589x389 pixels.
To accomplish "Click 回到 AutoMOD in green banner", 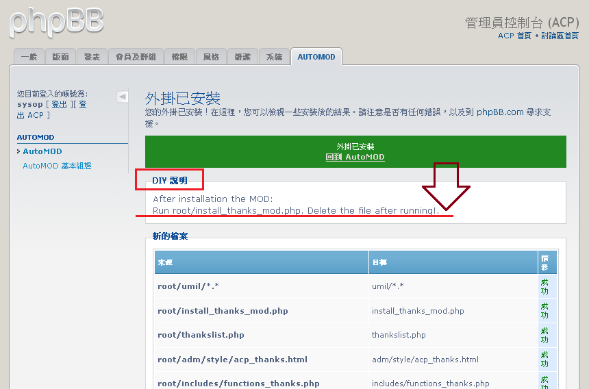I will (x=355, y=157).
